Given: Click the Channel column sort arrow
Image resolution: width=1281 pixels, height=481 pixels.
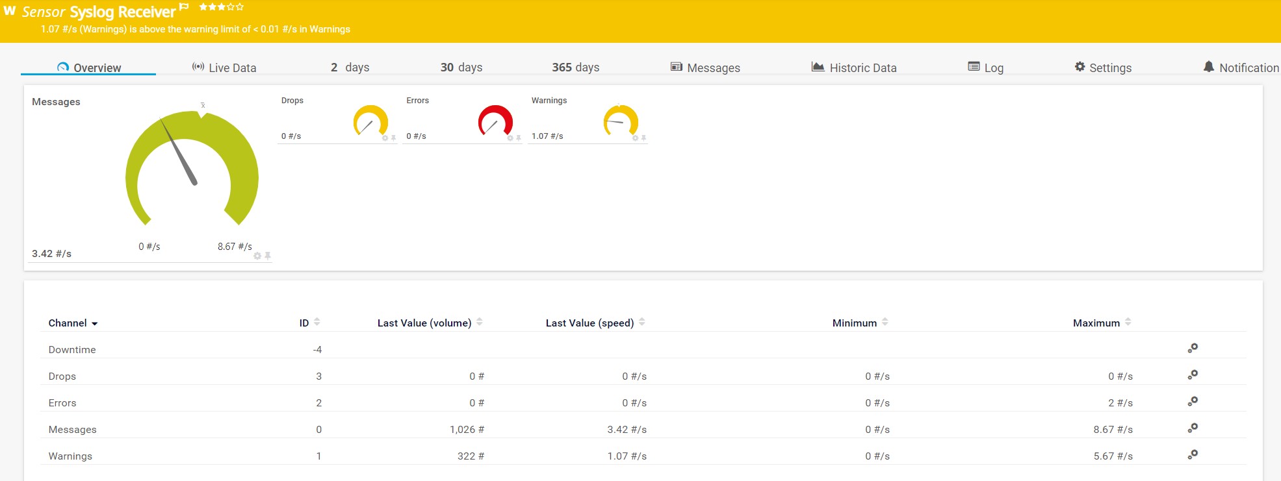Looking at the screenshot, I should [95, 324].
